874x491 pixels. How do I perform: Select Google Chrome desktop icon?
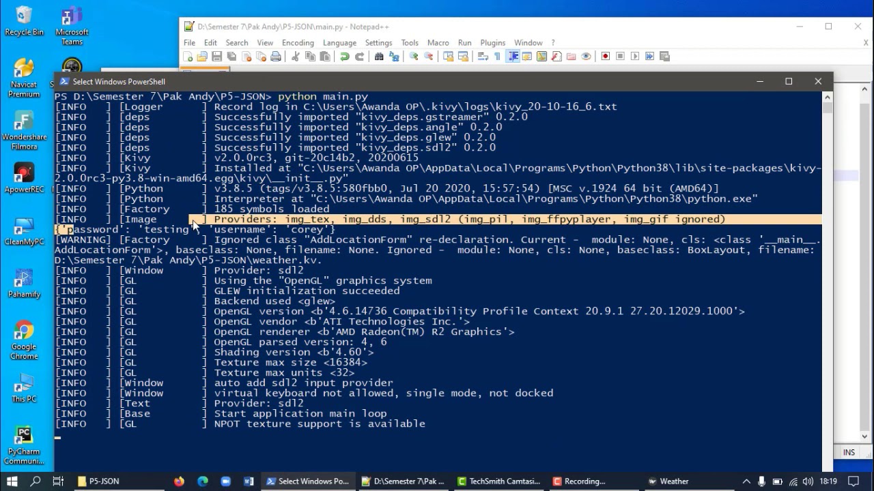24,341
